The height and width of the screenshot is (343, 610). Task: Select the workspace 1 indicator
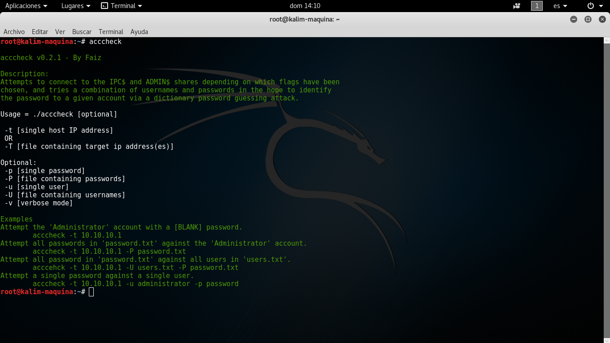[537, 6]
